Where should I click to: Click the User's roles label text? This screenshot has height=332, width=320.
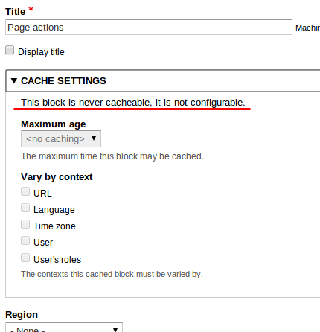pos(57,260)
